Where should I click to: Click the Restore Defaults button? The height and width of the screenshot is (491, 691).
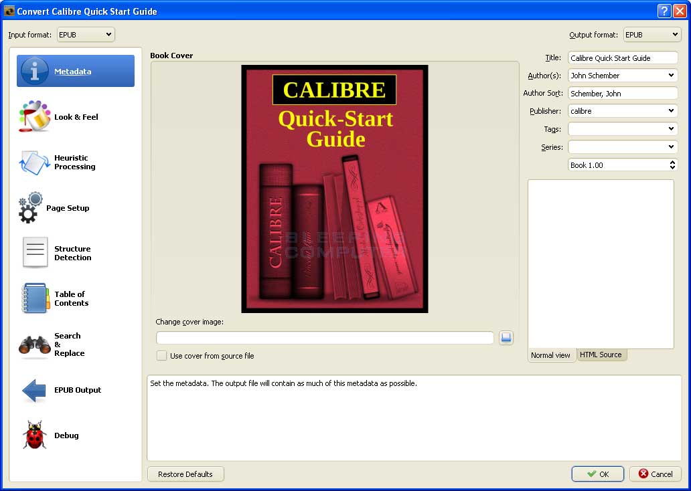point(185,474)
